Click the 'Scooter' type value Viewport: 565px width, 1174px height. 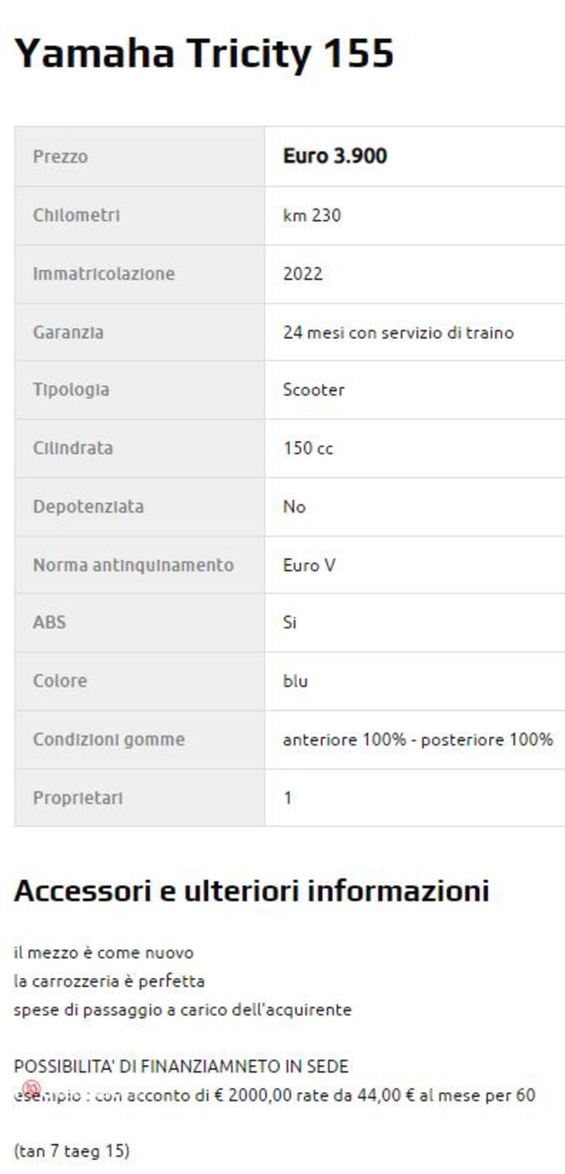[x=314, y=390]
